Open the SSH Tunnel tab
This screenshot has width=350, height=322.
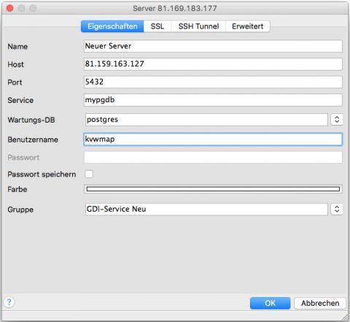(198, 26)
